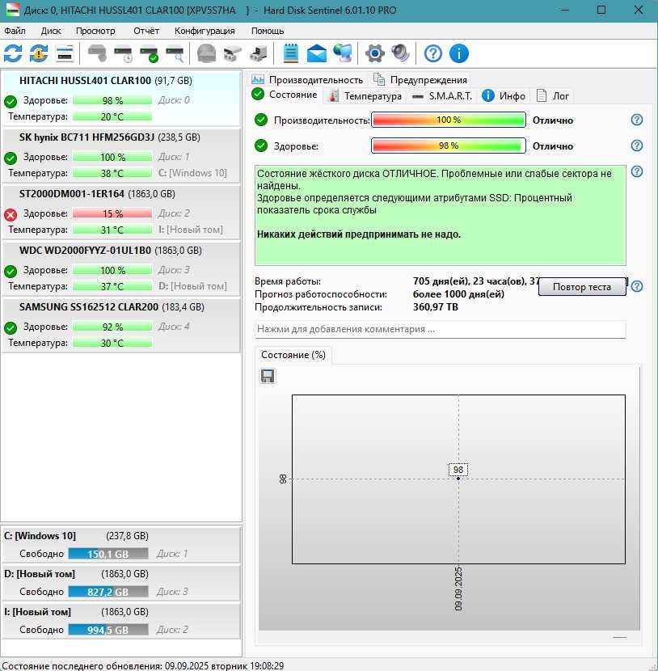The image size is (658, 671).
Task: Click help icon next to Повтор теста
Action: 637,286
